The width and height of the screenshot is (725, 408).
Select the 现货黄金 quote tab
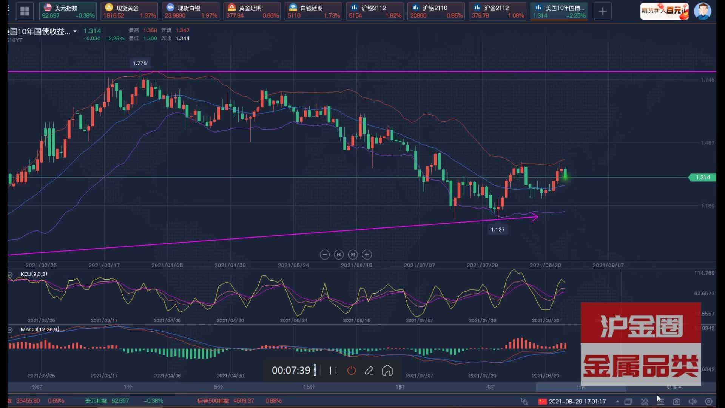[x=130, y=11]
